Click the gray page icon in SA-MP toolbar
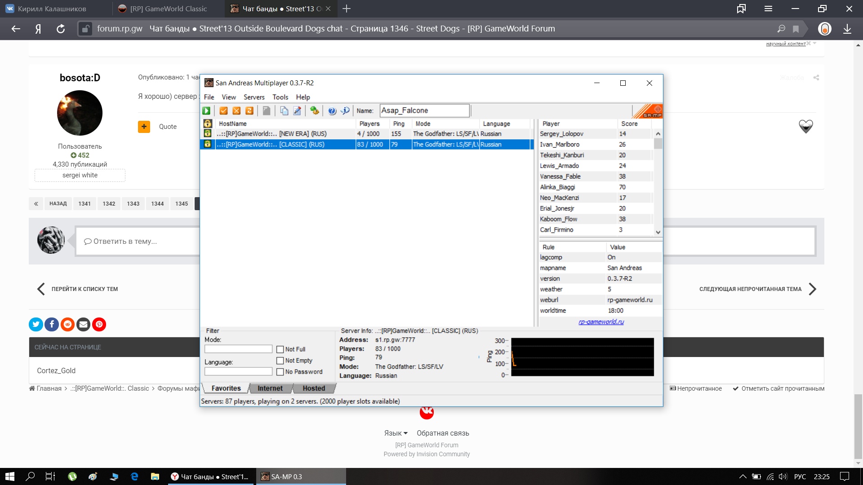Image resolution: width=863 pixels, height=485 pixels. (x=267, y=110)
